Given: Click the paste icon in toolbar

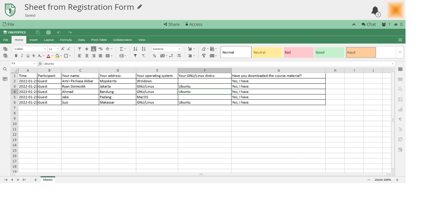Looking at the screenshot, I should [5, 56].
